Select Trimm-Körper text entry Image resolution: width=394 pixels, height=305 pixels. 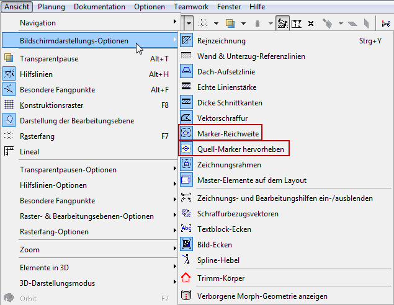tap(221, 278)
